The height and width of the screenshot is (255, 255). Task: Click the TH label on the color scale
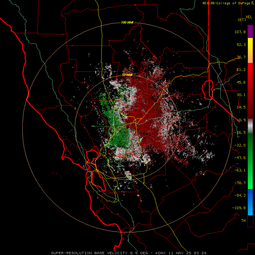click(x=243, y=221)
